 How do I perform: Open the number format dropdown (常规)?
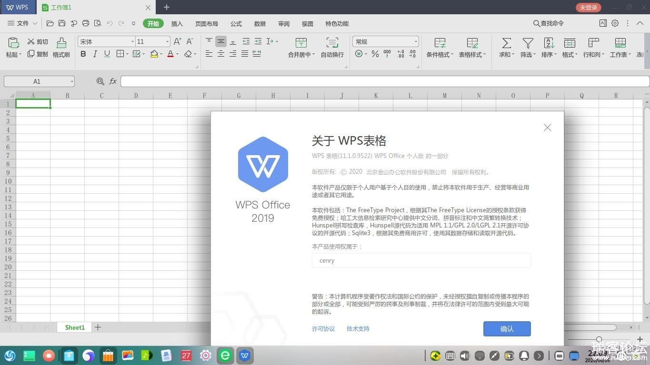click(416, 42)
